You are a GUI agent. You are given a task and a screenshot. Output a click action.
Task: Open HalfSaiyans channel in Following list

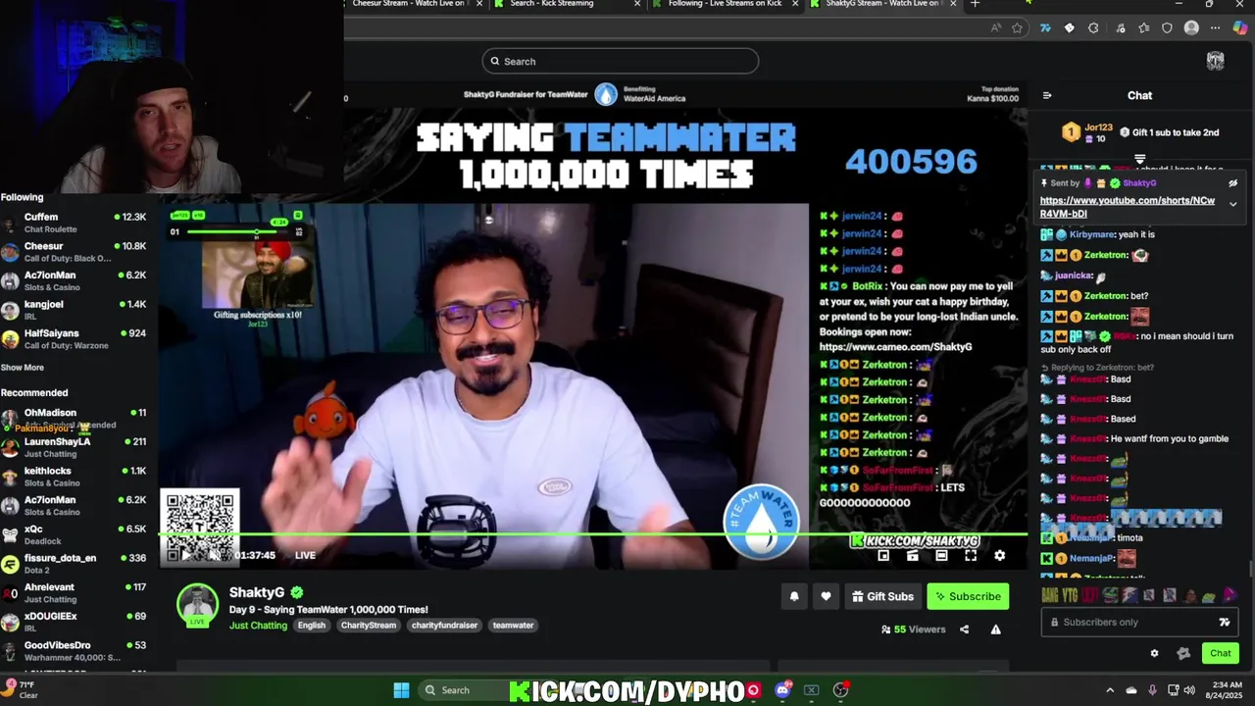pos(74,339)
